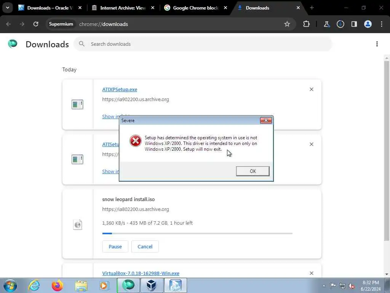Viewport: 390px width, 293px height.
Task: Click the snow leopard install.iso file icon
Action: (78, 224)
